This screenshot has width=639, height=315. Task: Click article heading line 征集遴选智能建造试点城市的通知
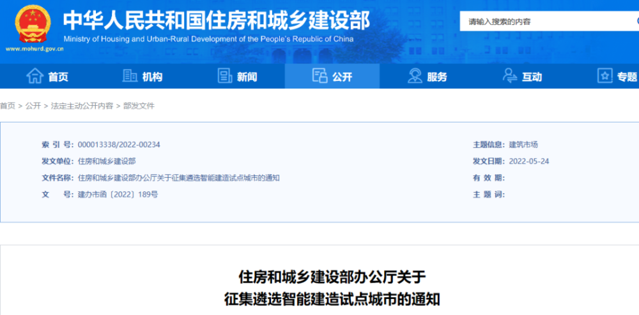332,300
